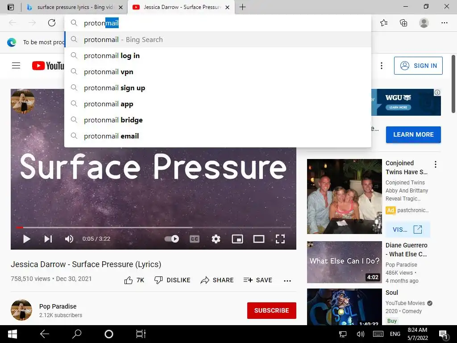Open SHARE options for video

[x=217, y=280]
